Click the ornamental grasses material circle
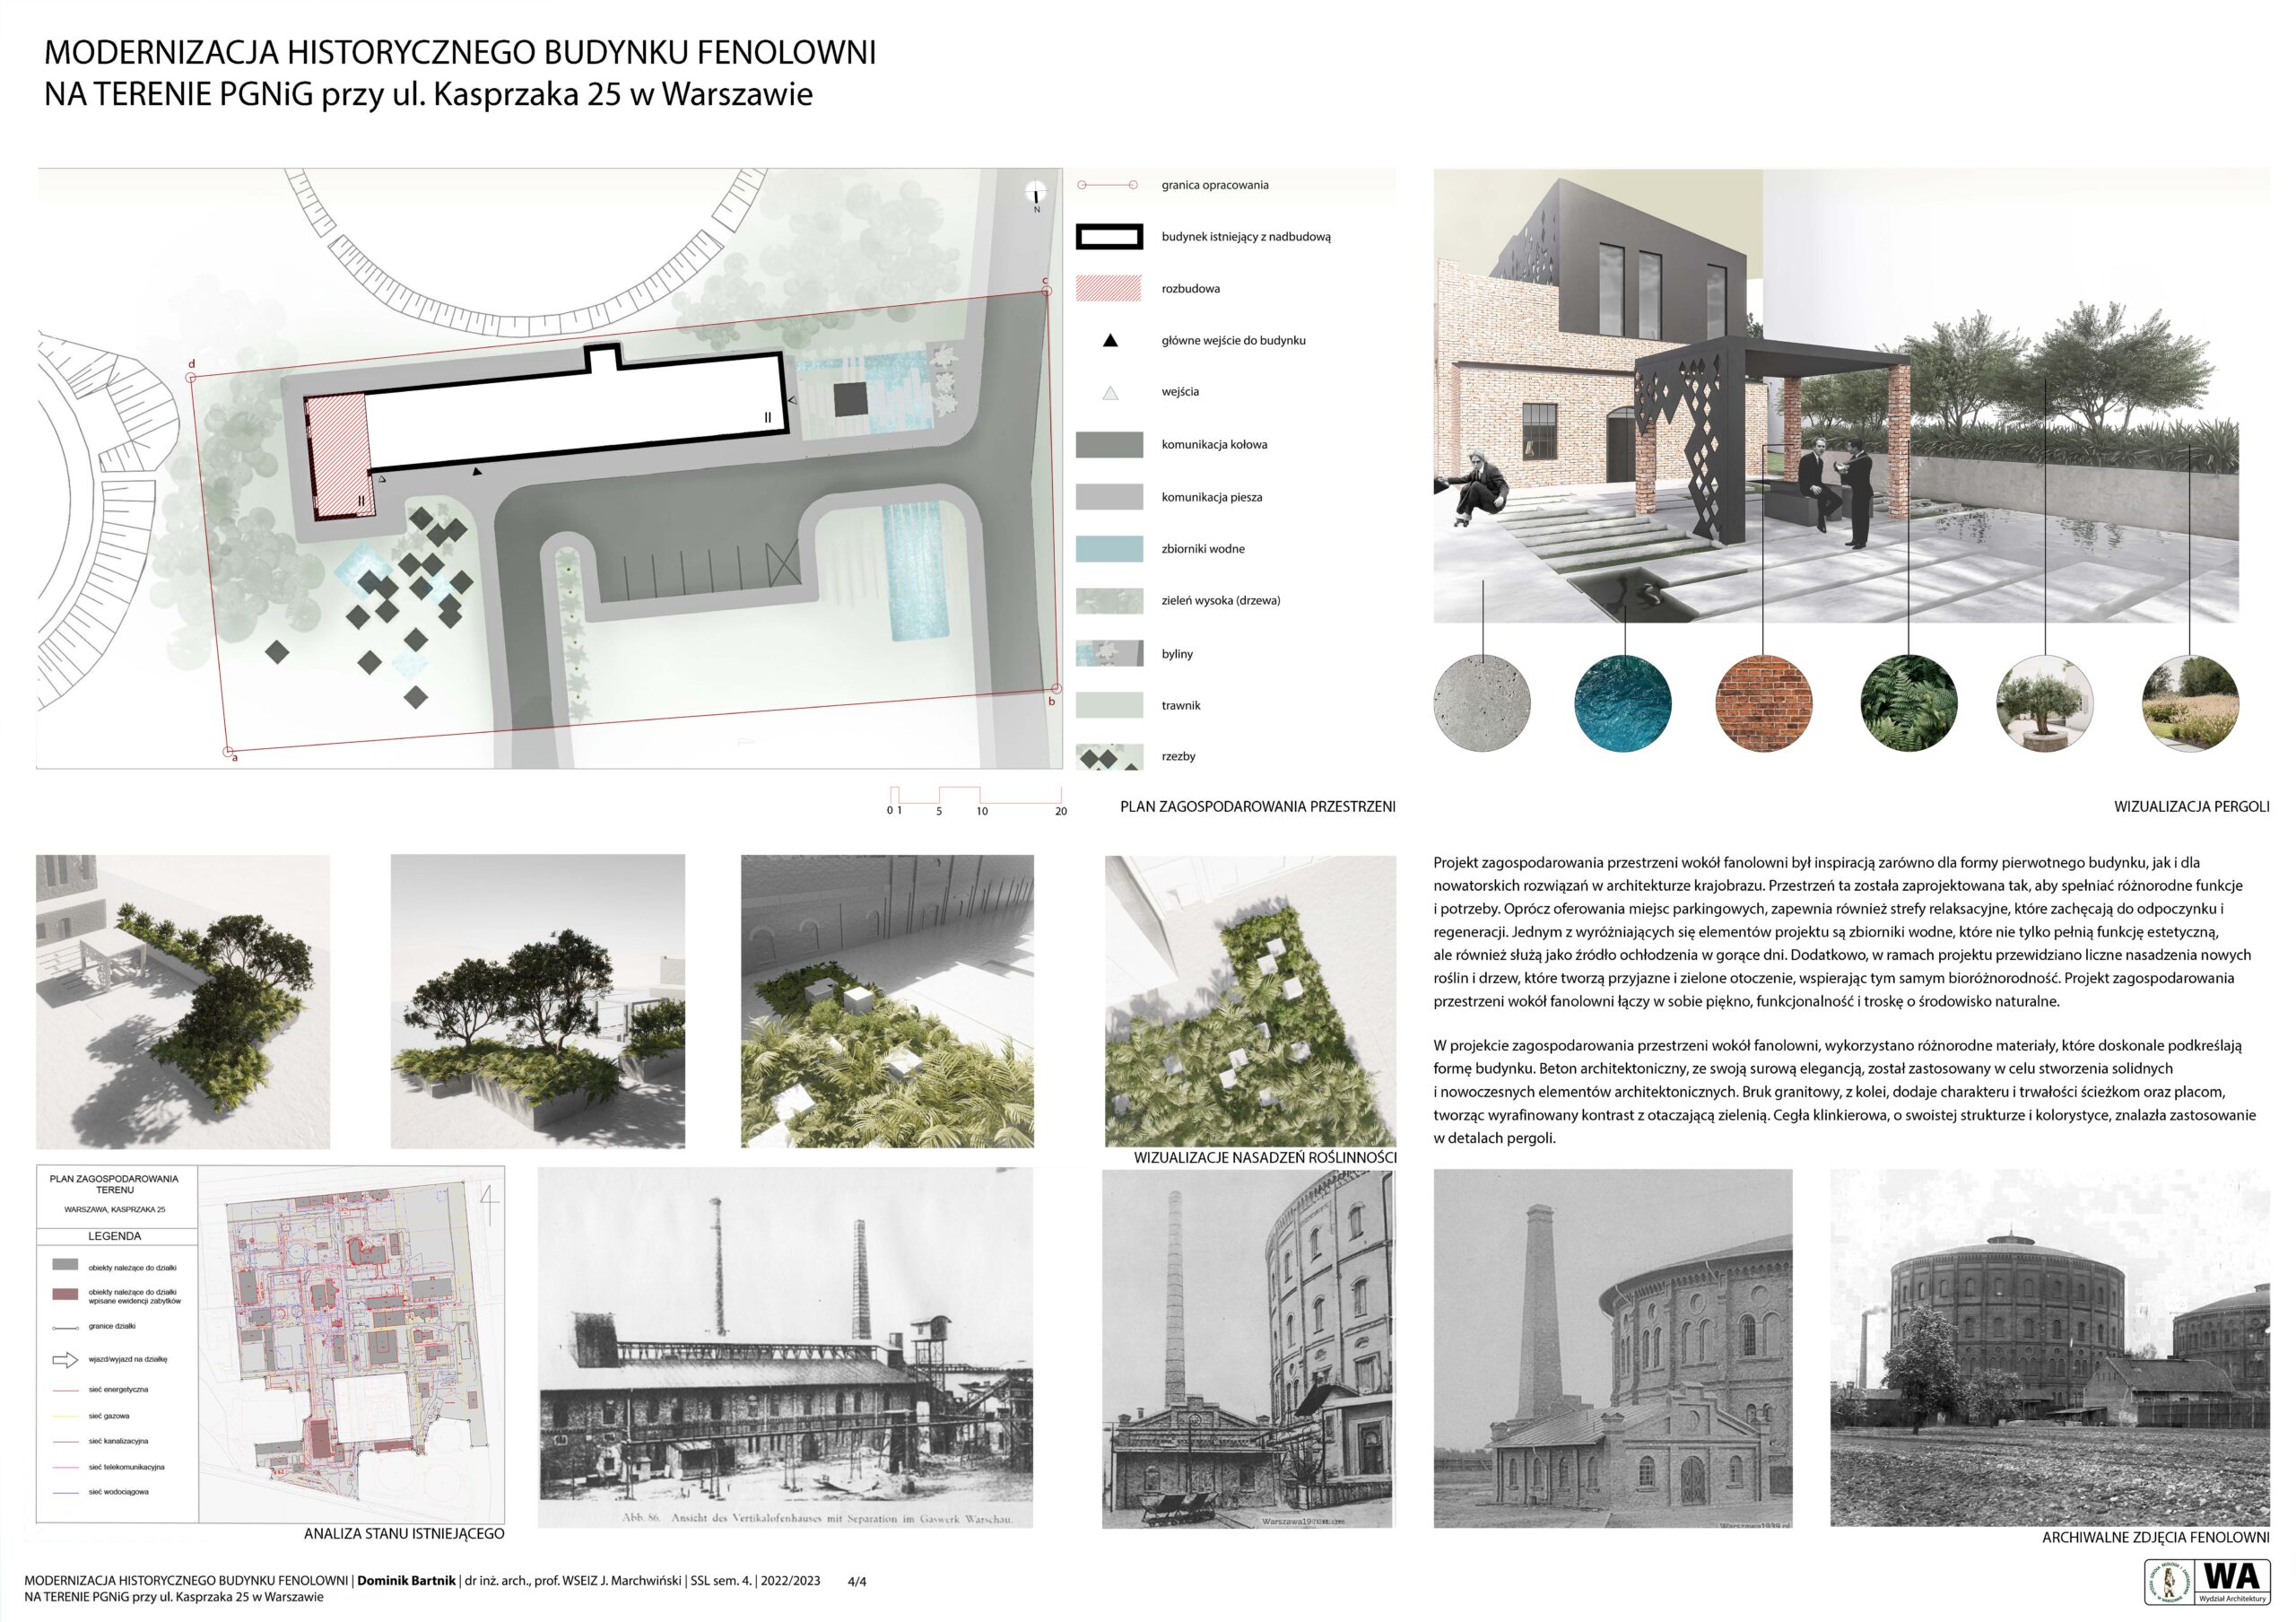Image resolution: width=2296 pixels, height=1622 pixels. [2191, 702]
